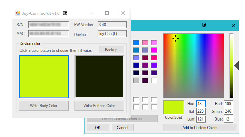Click the Joy-Con Toolkit app icon in title bar
The width and height of the screenshot is (245, 137).
[18, 13]
